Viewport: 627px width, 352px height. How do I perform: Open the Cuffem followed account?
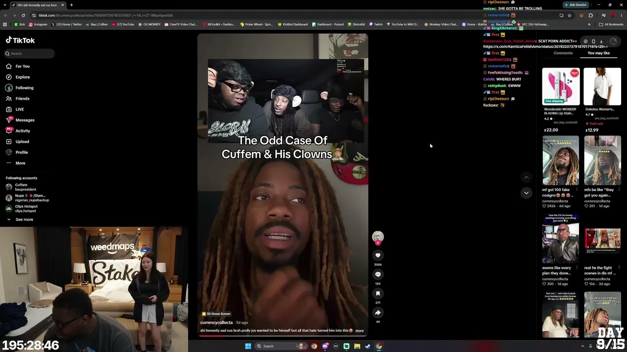[22, 187]
